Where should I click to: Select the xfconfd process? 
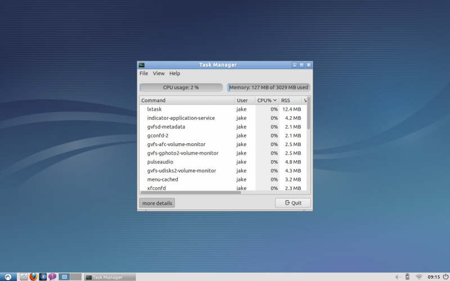tap(223, 188)
